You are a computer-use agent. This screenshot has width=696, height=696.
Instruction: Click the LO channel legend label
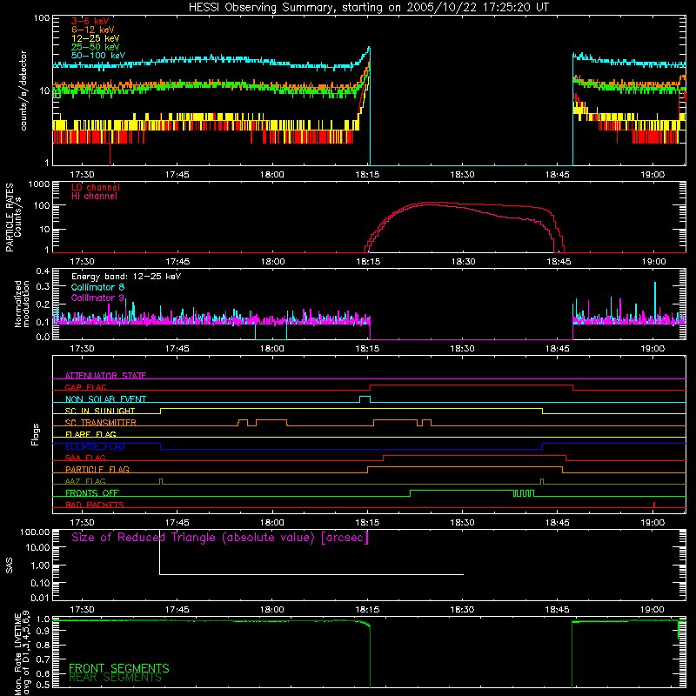pos(96,187)
